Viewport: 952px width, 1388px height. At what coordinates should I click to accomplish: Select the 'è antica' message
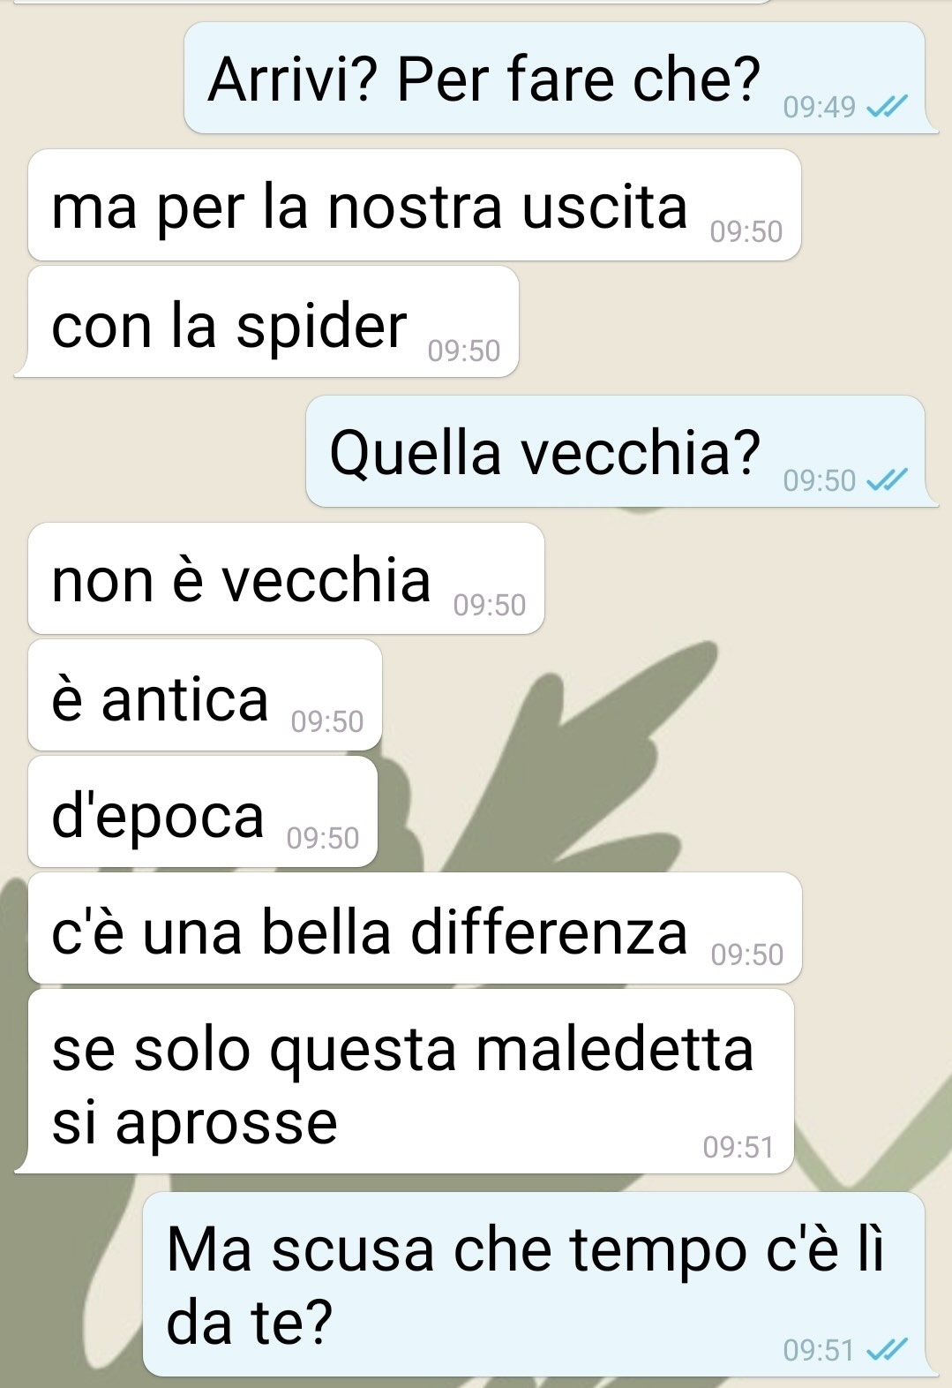pyautogui.click(x=205, y=695)
